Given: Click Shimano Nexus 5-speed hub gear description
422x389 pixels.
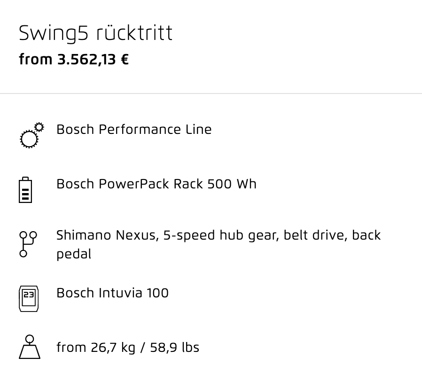Looking at the screenshot, I should pyautogui.click(x=218, y=244).
